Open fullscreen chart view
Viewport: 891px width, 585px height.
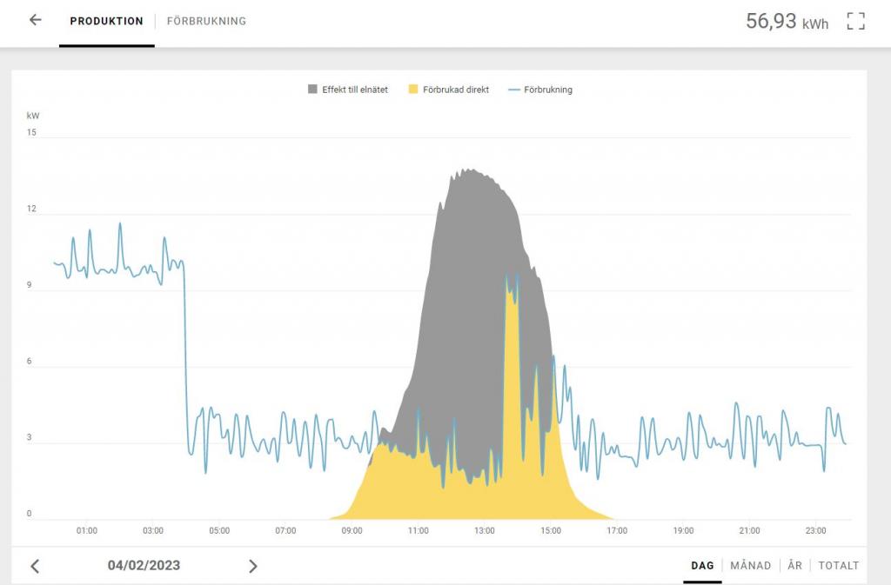[856, 22]
